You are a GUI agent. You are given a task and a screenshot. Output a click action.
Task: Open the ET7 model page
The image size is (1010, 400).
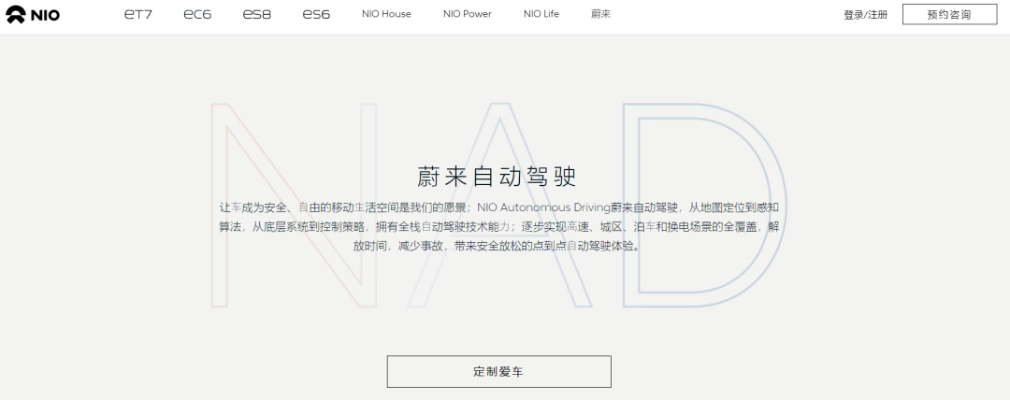(x=138, y=14)
